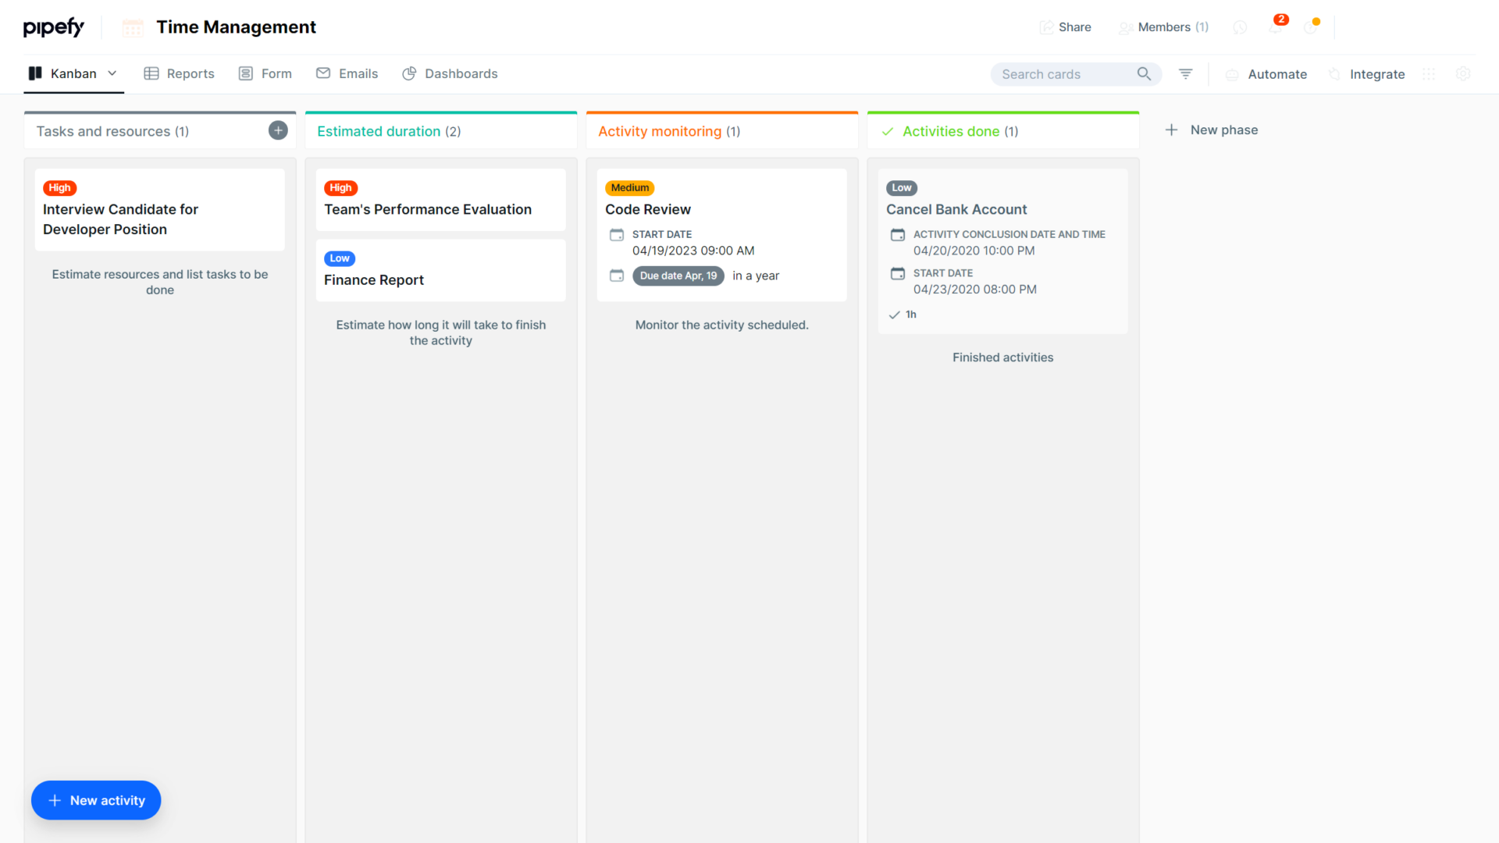This screenshot has height=843, width=1499.
Task: Click the activity history clock icon
Action: (1240, 27)
